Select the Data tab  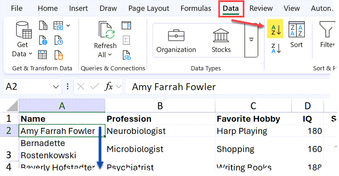(x=231, y=8)
